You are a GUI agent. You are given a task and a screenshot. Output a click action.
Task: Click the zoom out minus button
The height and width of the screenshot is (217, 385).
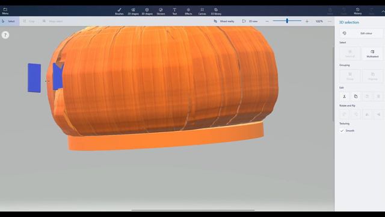(x=267, y=22)
